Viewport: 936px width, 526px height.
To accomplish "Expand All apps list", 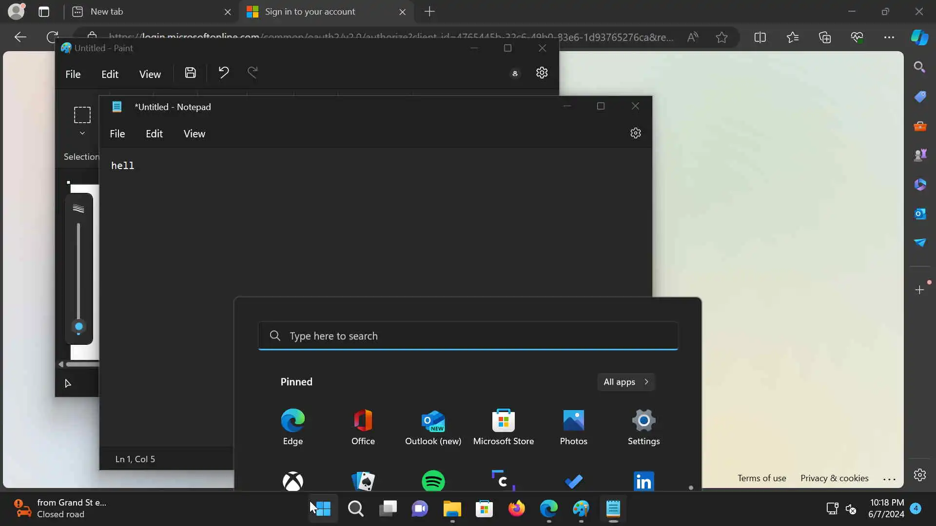I will tap(626, 382).
